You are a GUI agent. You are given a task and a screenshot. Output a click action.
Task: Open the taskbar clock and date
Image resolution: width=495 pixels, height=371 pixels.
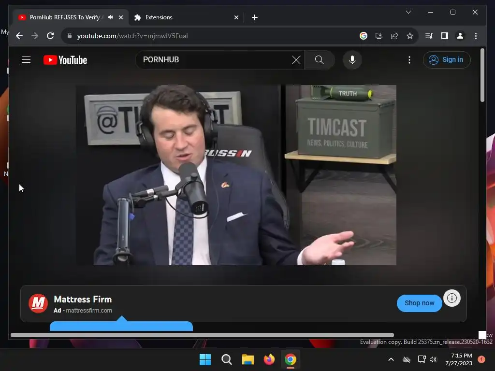(x=459, y=359)
